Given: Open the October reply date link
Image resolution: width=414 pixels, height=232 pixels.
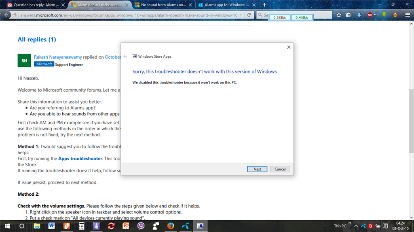Looking at the screenshot, I should 113,57.
